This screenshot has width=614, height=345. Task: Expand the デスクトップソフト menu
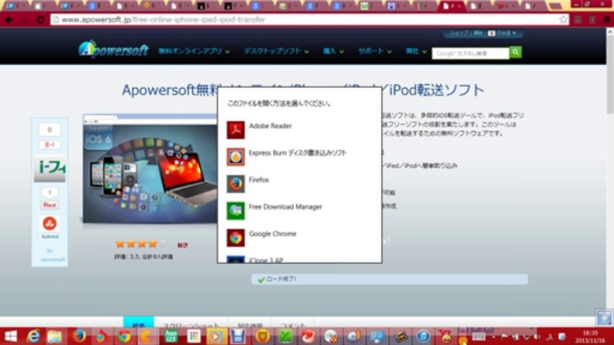coord(276,51)
